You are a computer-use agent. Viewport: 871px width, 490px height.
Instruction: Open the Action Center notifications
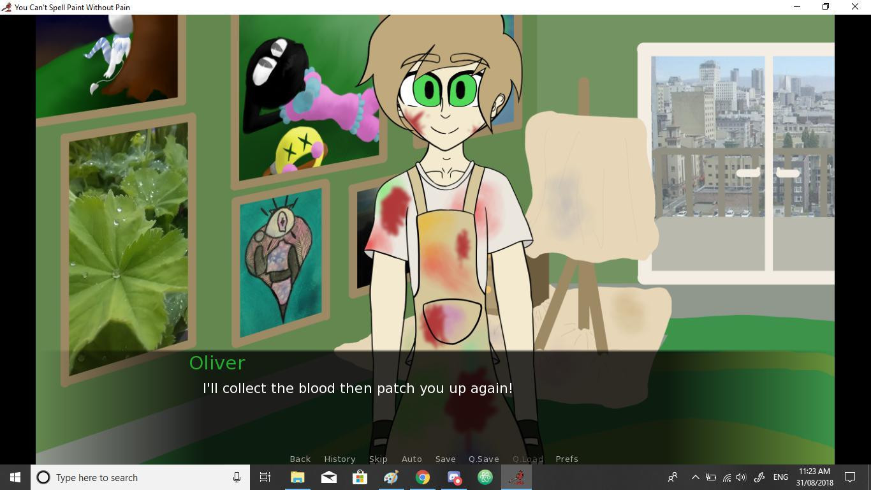[850, 477]
